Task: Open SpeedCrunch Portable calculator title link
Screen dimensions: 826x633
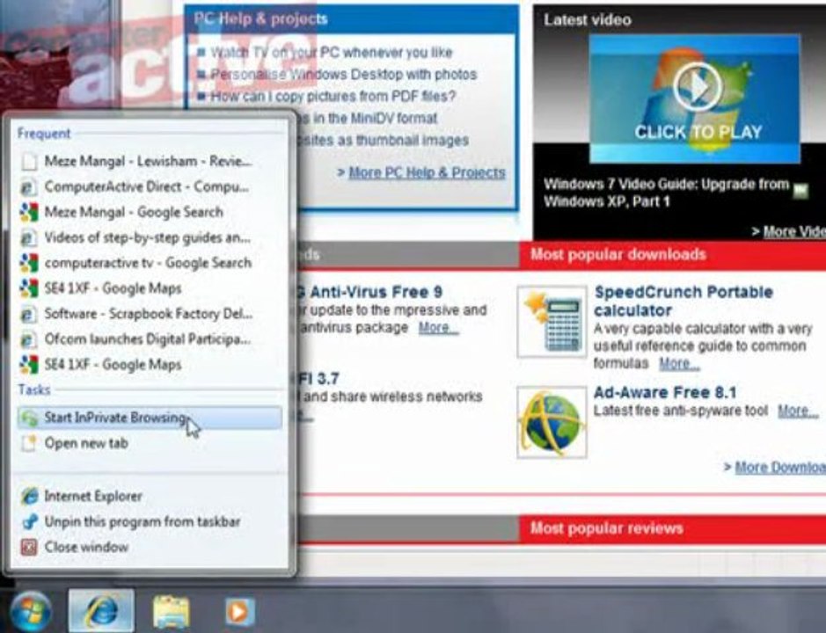Action: pyautogui.click(x=683, y=302)
